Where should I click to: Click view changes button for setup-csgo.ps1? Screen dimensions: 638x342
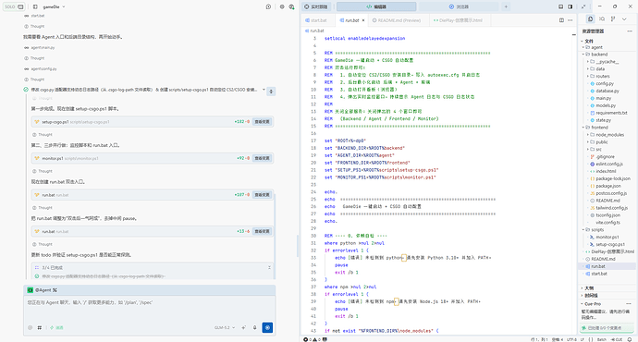(262, 122)
